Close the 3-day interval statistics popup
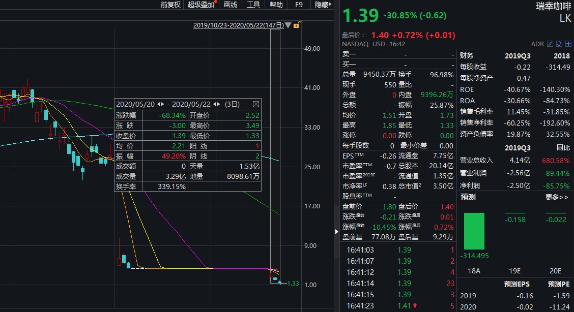574x312 pixels. (x=256, y=104)
